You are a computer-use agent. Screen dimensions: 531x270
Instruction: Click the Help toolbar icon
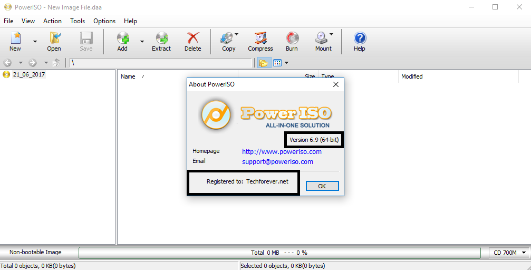[360, 38]
